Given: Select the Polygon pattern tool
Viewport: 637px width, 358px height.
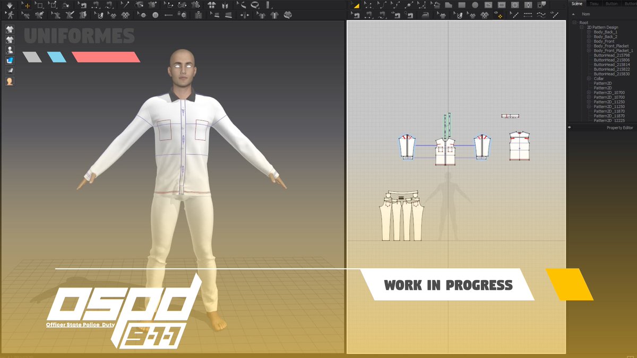Looking at the screenshot, I should click(449, 5).
